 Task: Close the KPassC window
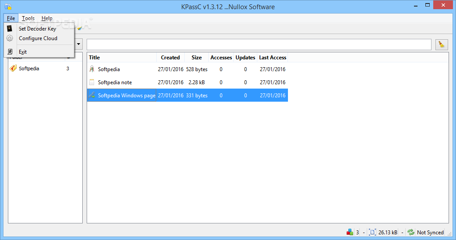pyautogui.click(x=443, y=5)
